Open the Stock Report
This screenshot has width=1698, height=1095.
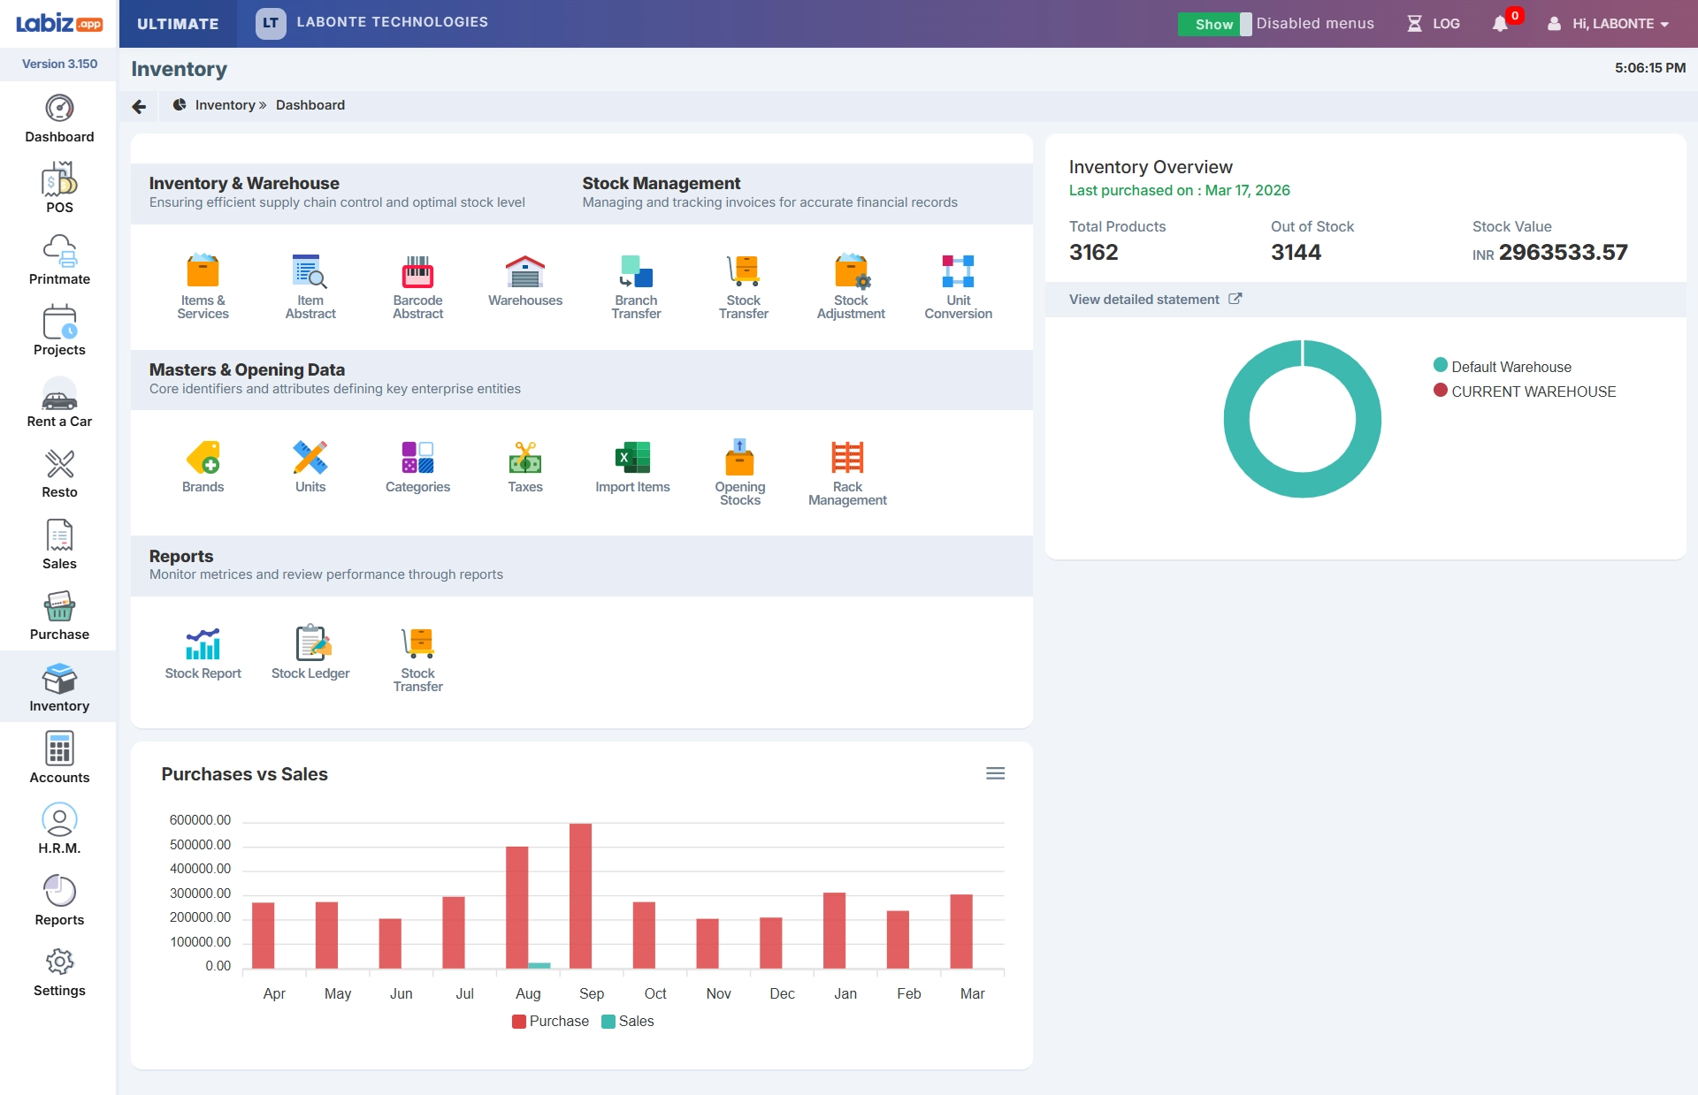(203, 653)
